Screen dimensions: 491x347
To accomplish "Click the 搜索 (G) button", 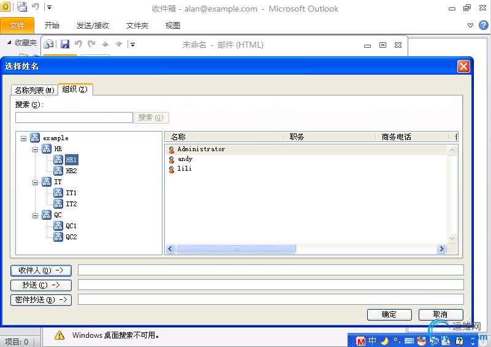I will click(151, 118).
